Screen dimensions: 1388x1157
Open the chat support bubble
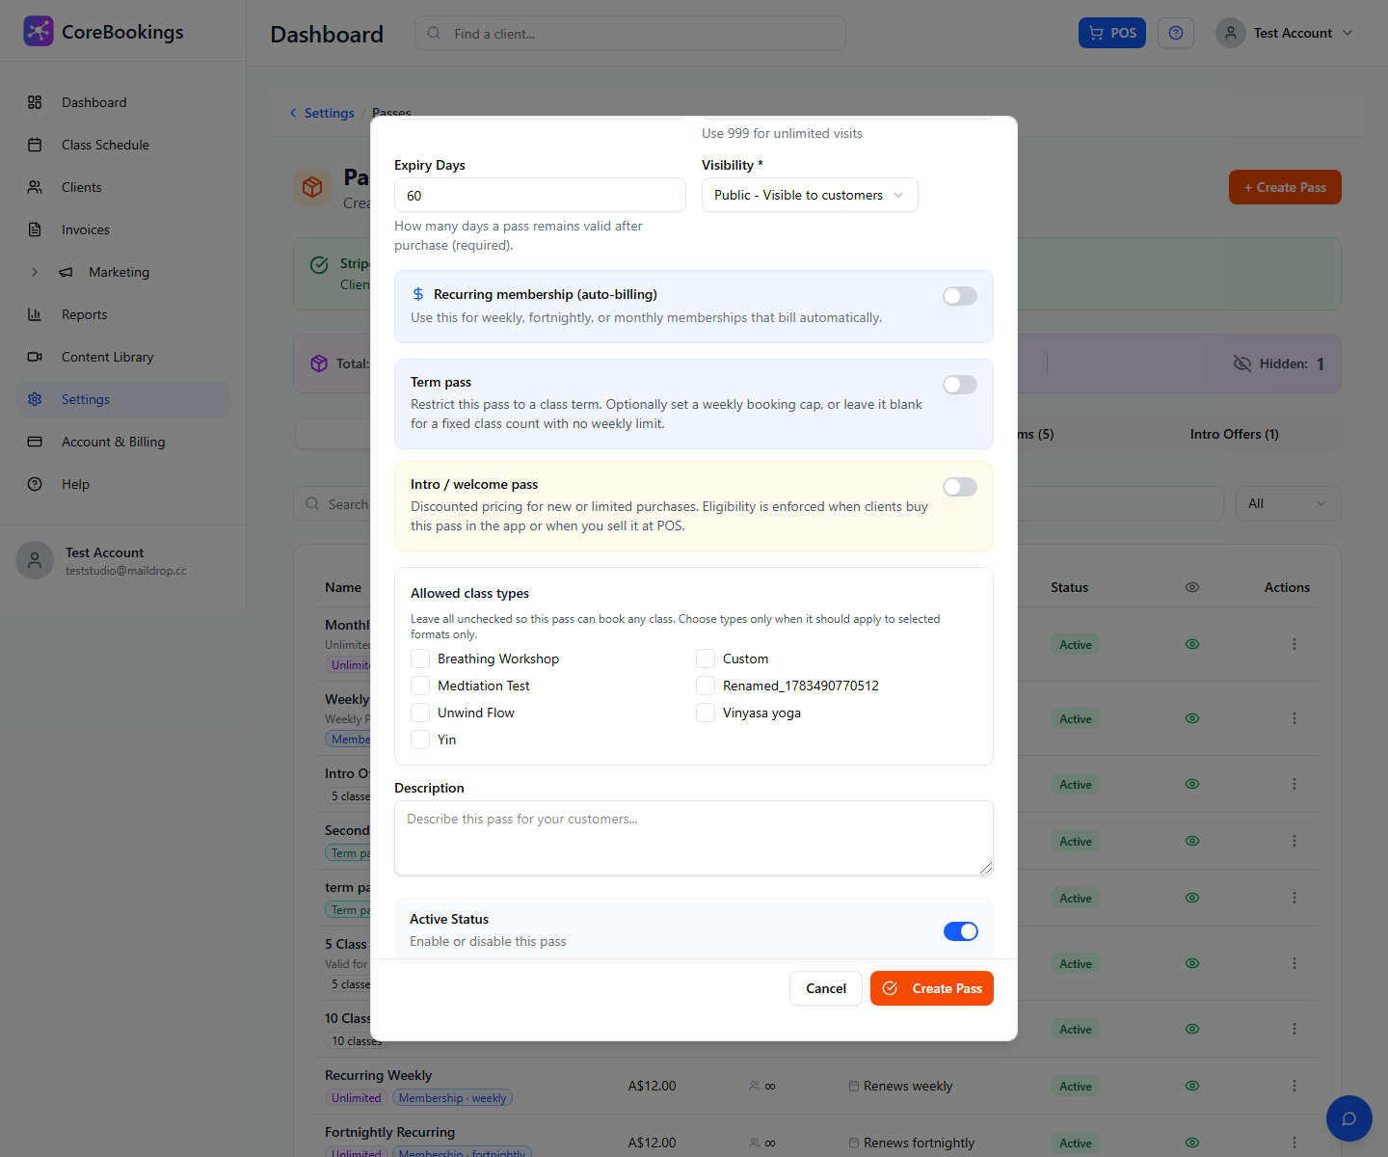click(x=1349, y=1118)
